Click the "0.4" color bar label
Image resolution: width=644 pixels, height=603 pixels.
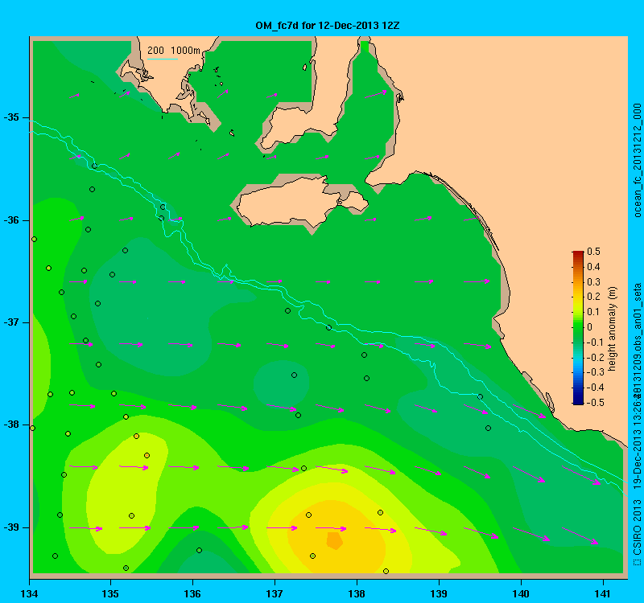click(x=593, y=267)
